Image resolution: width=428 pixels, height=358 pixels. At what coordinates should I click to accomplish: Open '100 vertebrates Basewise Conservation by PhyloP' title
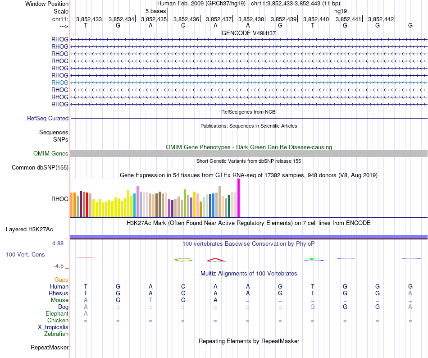[x=249, y=243]
